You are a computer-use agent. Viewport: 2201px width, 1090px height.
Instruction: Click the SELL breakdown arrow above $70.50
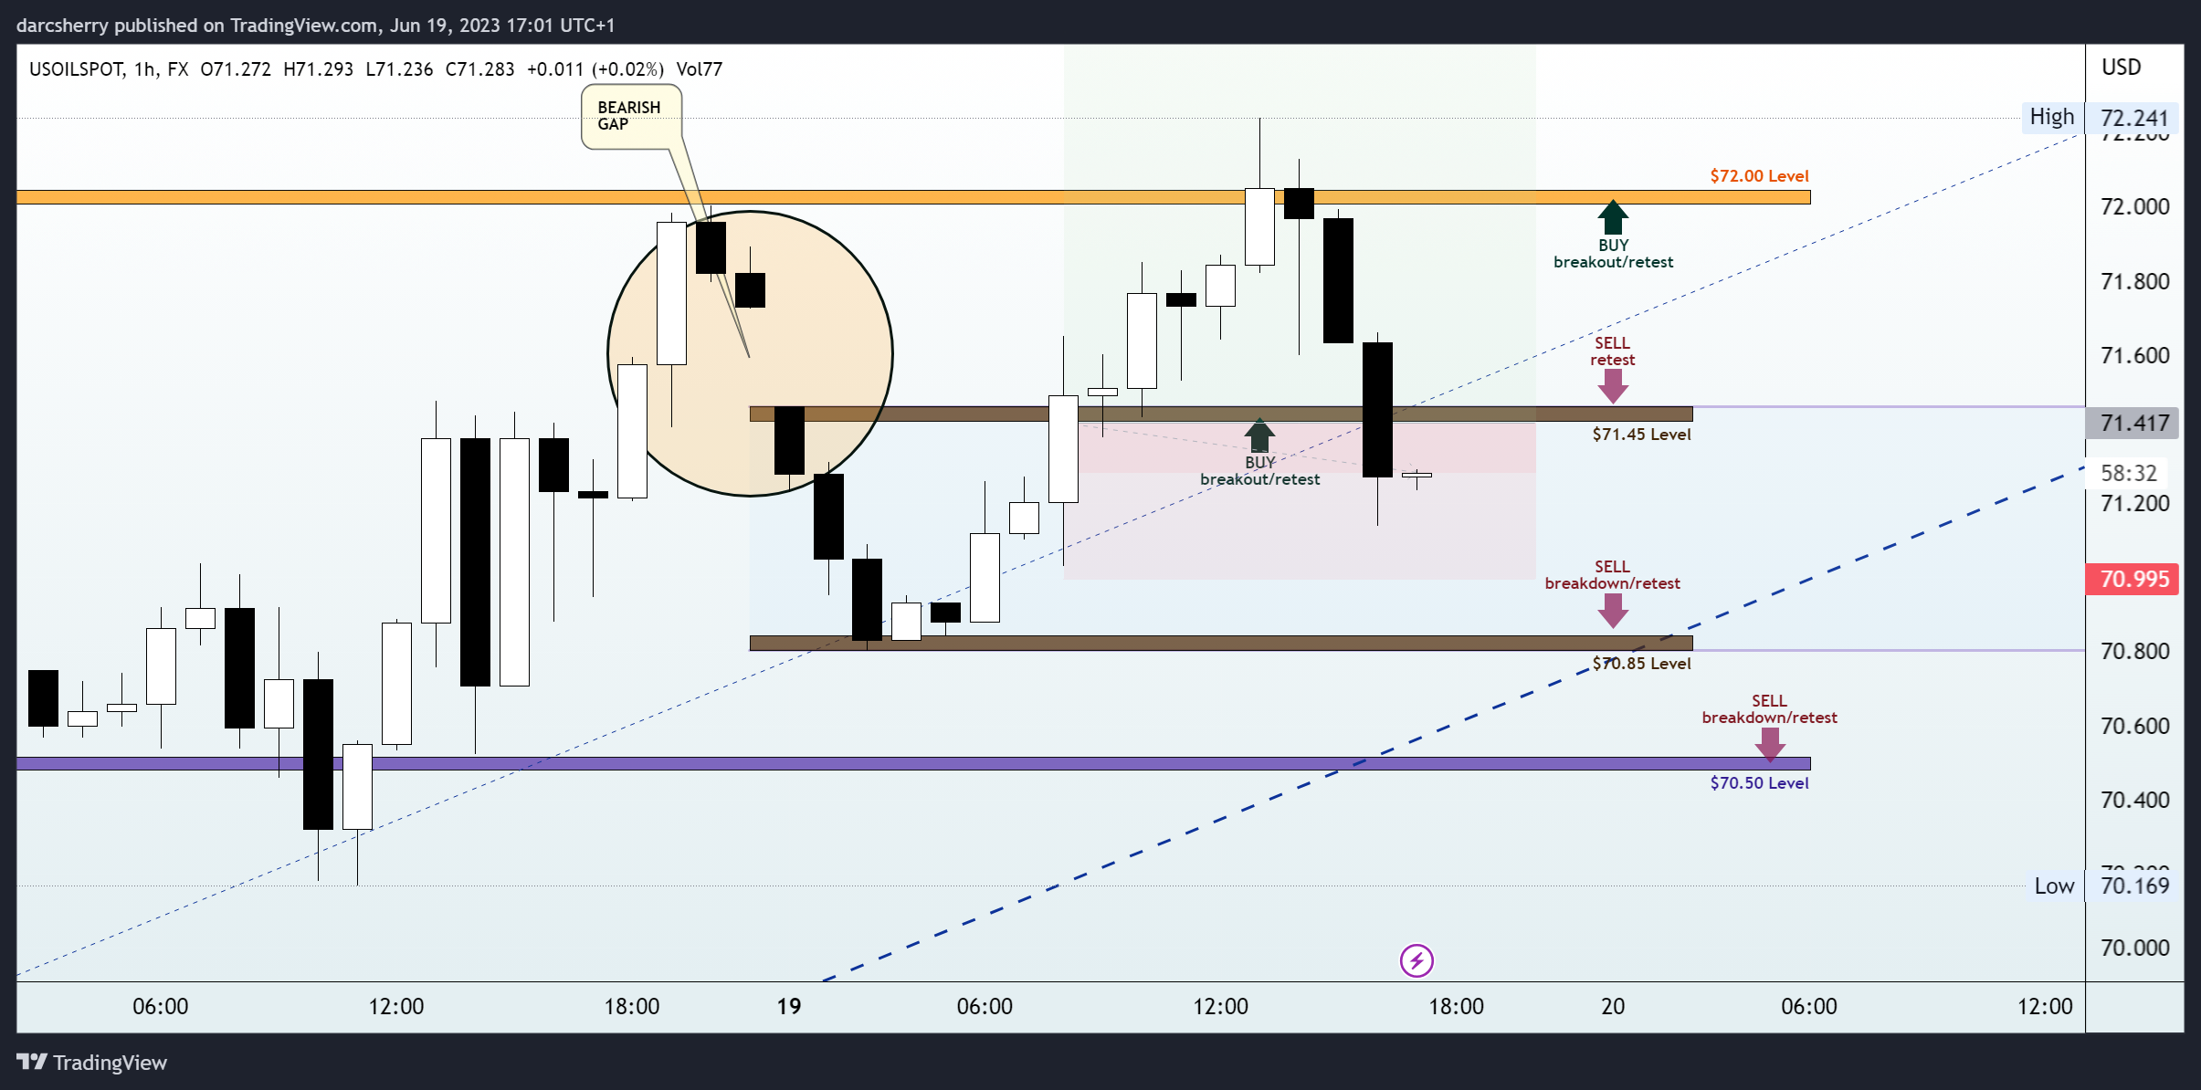click(1770, 745)
